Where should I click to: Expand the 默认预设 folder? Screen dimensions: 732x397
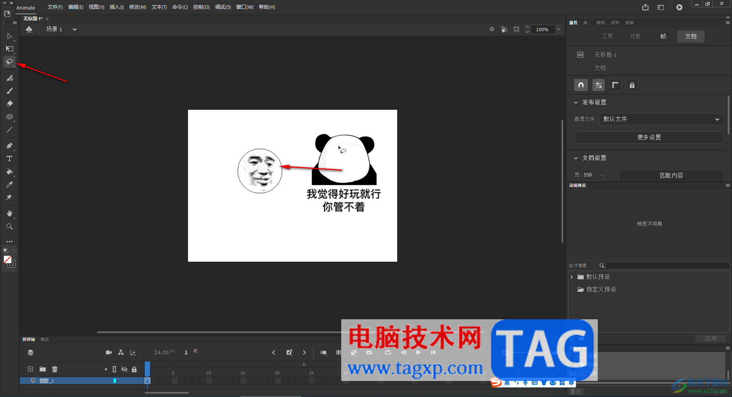pyautogui.click(x=571, y=277)
